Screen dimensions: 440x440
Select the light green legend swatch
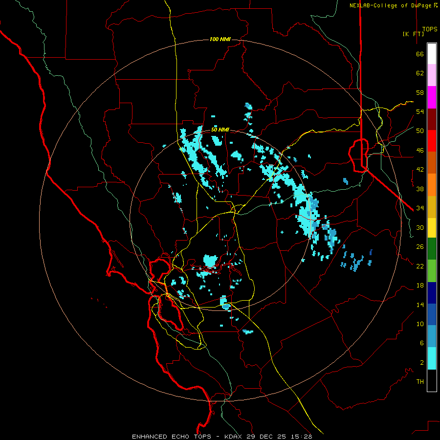coord(432,271)
